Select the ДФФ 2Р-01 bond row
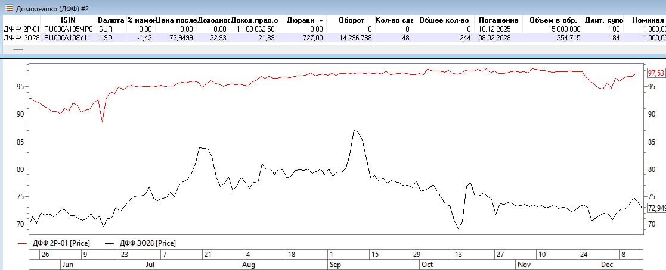This screenshot has height=270, width=666. pos(21,29)
